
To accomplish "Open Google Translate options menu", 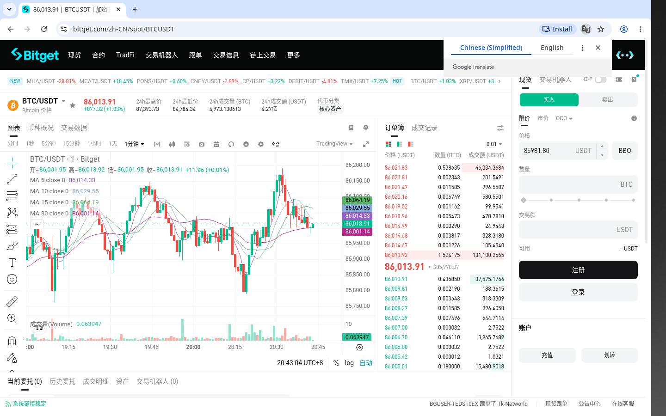I will 582,48.
